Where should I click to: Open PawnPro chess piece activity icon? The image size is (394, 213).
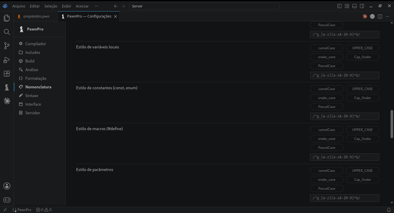point(7,87)
